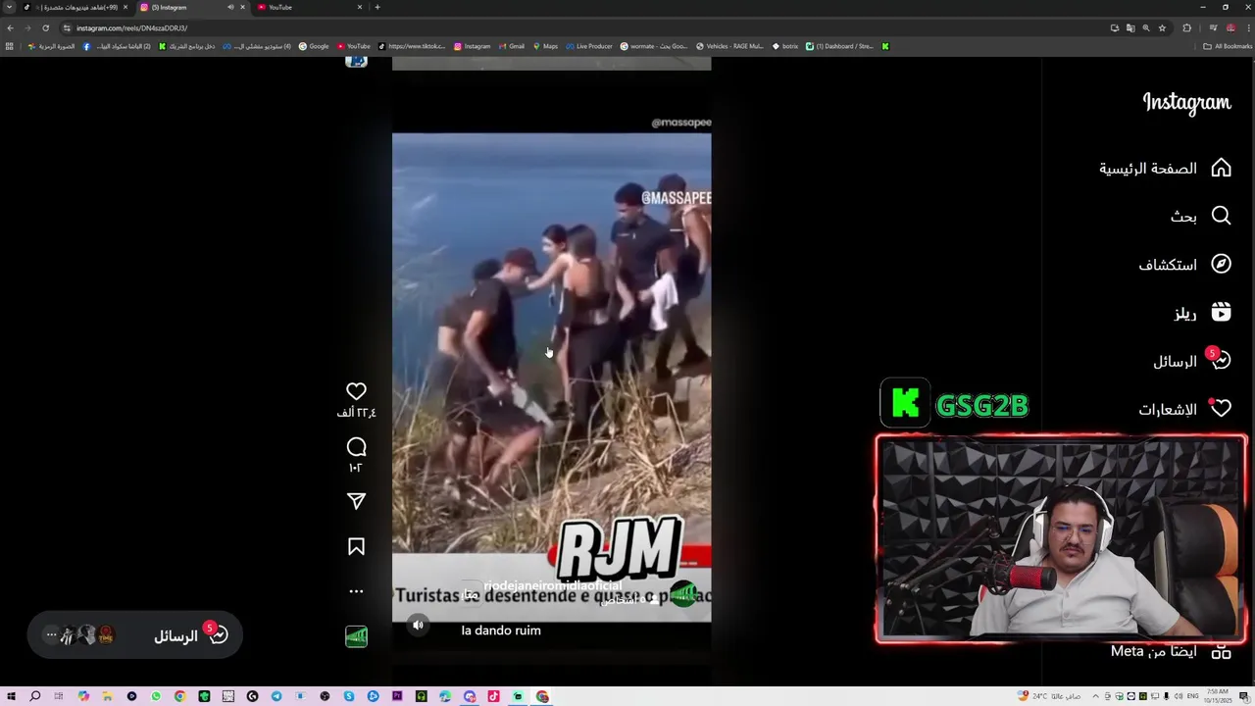Open the Extensions puzzle icon
The height and width of the screenshot is (706, 1255).
pyautogui.click(x=1186, y=28)
